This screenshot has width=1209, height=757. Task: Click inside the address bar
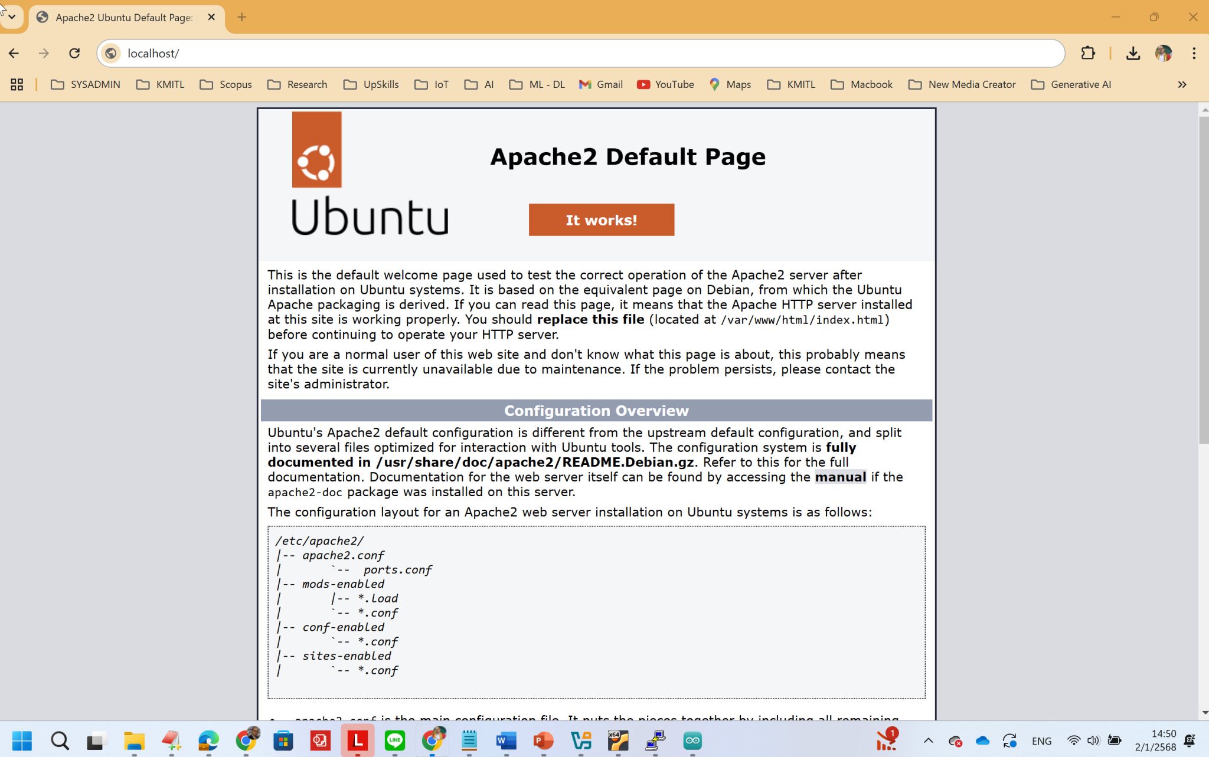click(x=354, y=53)
